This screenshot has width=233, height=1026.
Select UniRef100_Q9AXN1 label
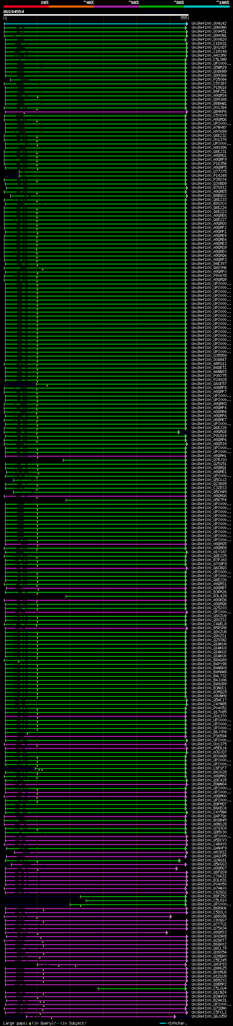209,35
